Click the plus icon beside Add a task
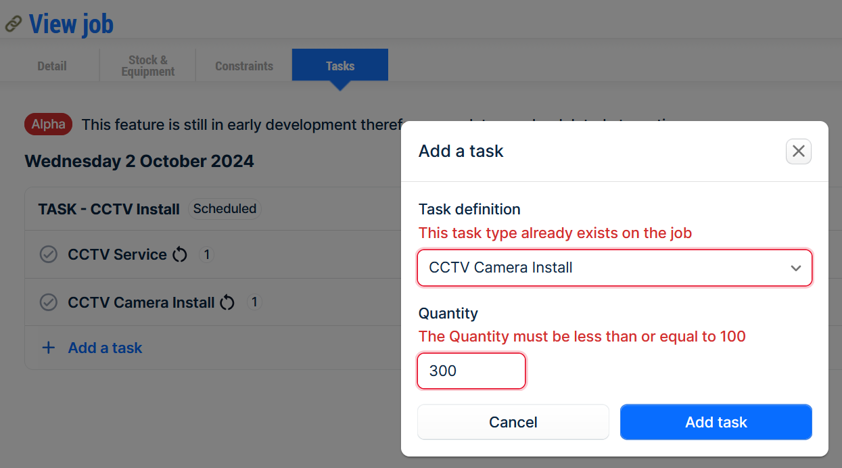Viewport: 842px width, 468px height. [x=49, y=348]
